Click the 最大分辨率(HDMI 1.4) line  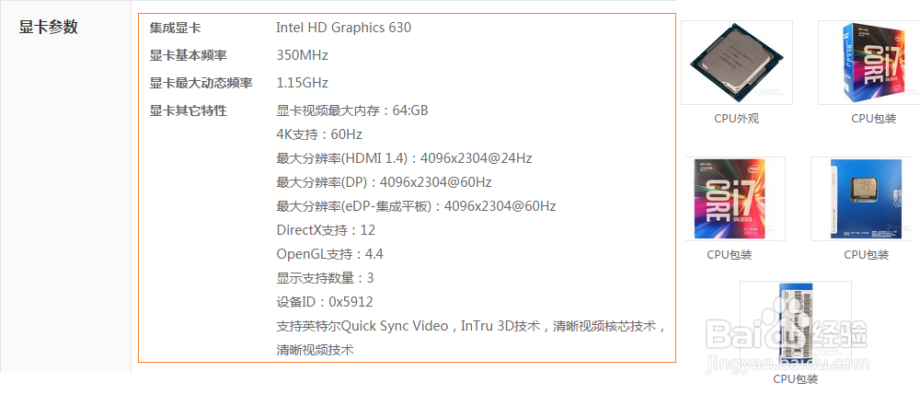[x=404, y=158]
